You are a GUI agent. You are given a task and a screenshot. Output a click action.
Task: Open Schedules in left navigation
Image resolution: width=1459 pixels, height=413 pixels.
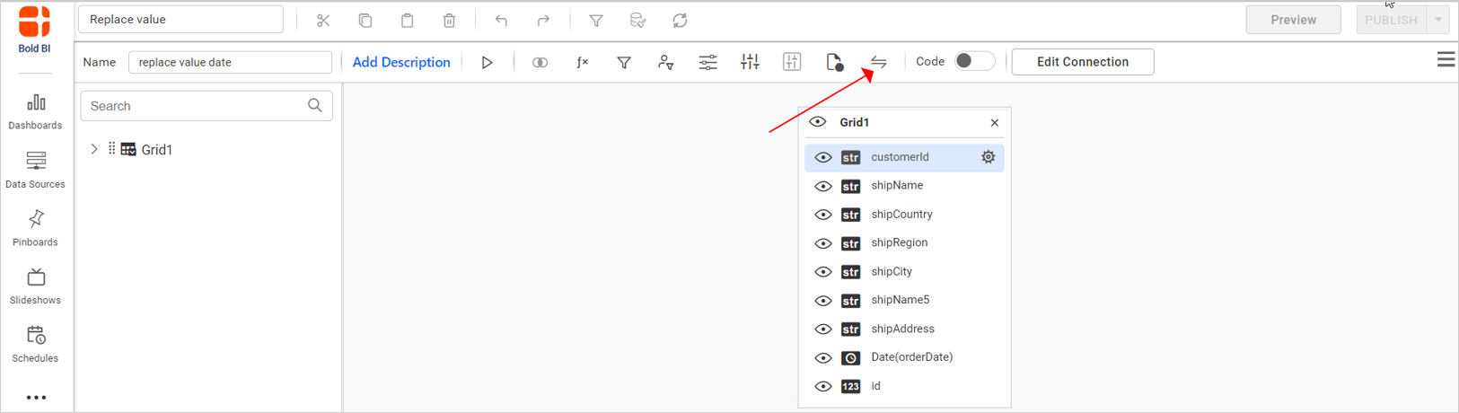(x=36, y=344)
